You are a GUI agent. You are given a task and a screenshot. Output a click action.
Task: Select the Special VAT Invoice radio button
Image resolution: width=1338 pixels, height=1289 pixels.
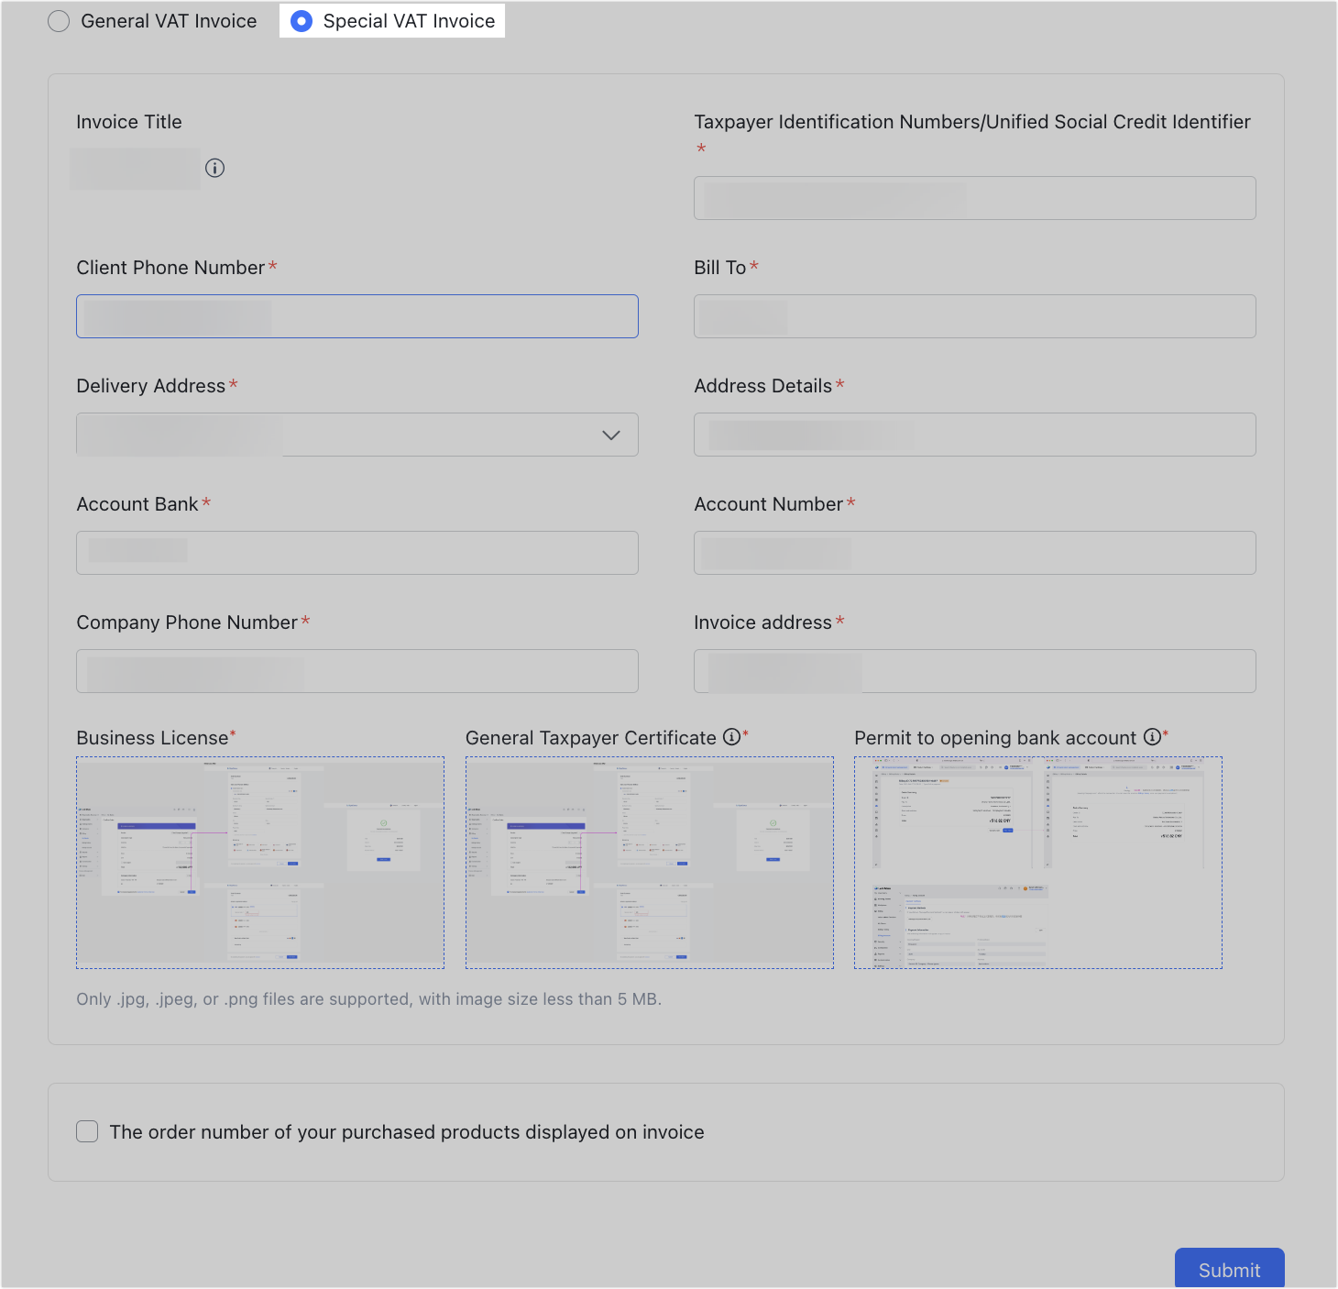301,20
